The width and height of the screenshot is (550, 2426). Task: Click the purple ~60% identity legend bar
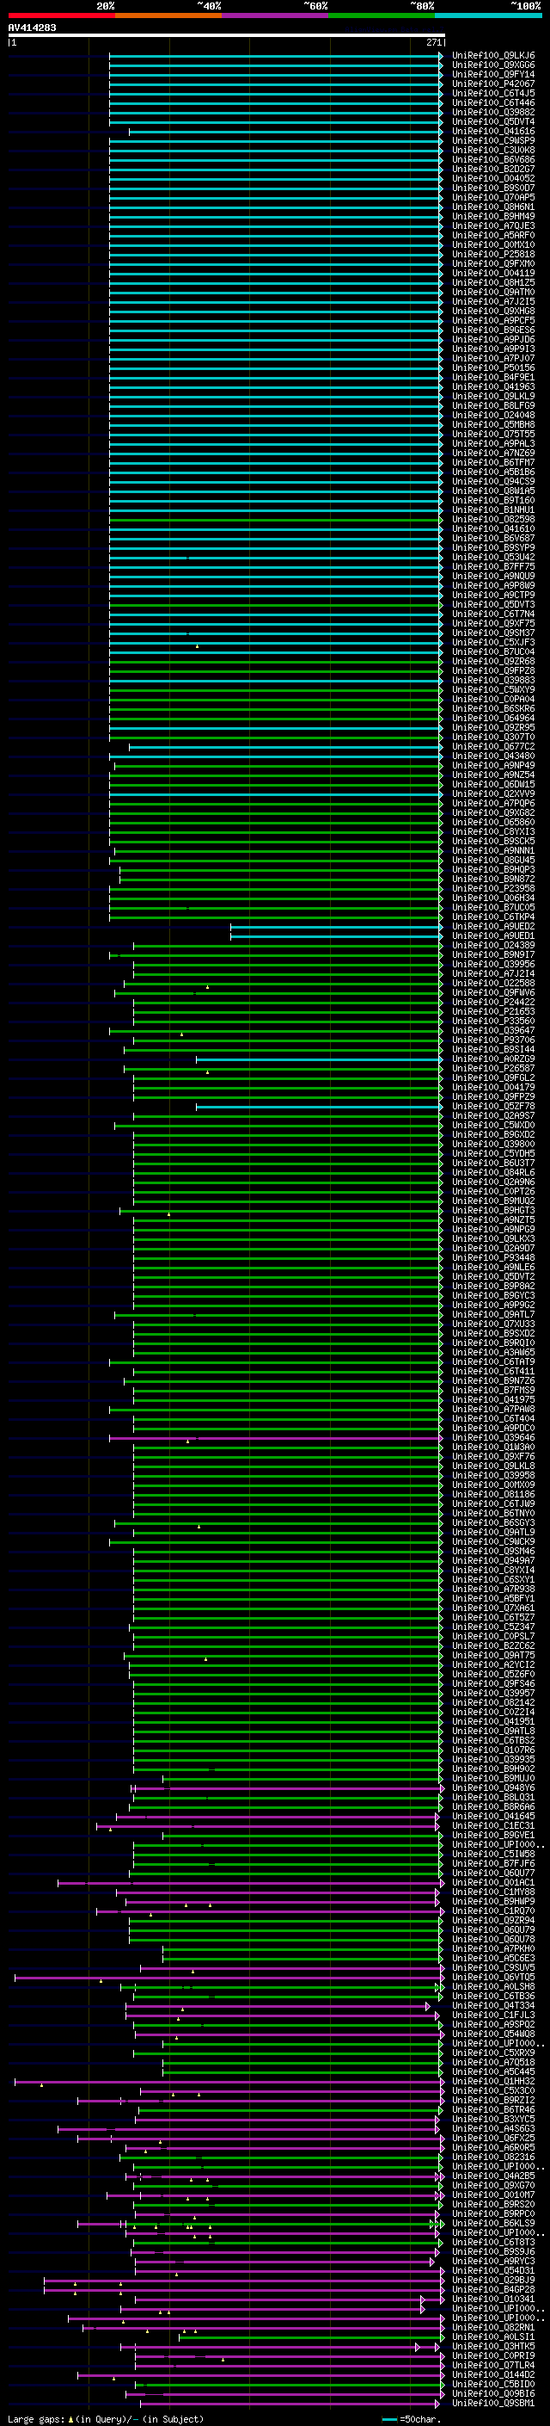click(x=274, y=16)
